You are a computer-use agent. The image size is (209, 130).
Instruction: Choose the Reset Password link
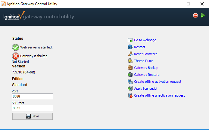[x=145, y=54]
